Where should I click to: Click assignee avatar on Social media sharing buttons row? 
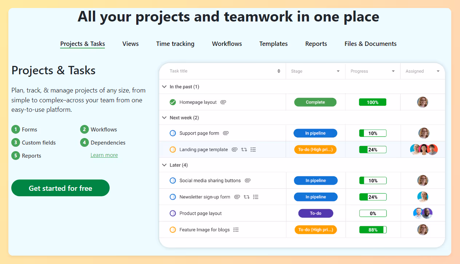423,181
